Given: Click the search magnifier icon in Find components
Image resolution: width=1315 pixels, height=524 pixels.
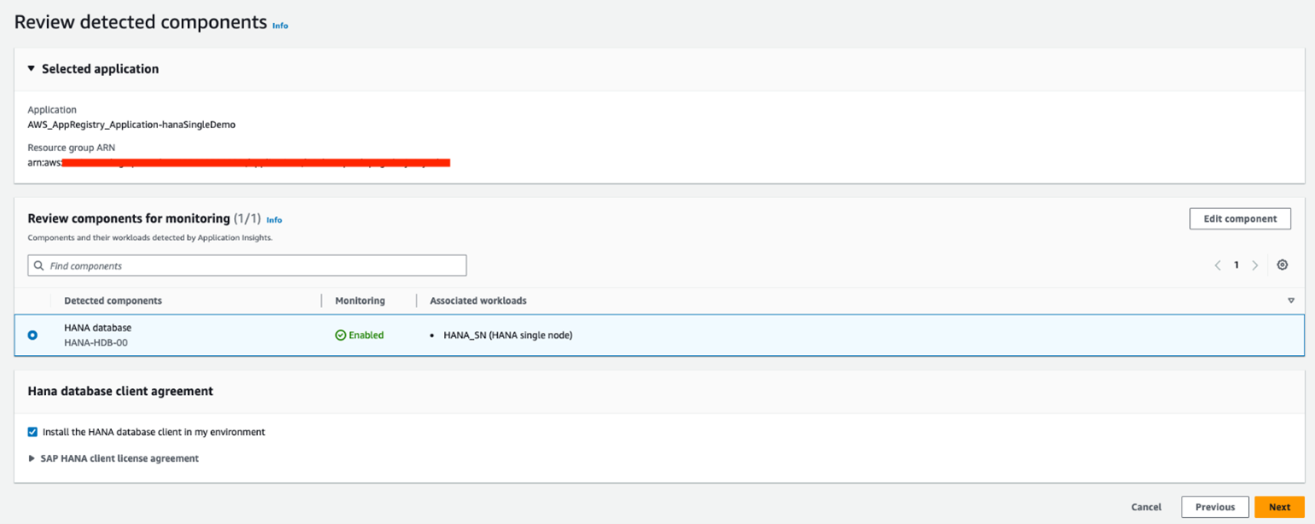Looking at the screenshot, I should click(x=39, y=266).
